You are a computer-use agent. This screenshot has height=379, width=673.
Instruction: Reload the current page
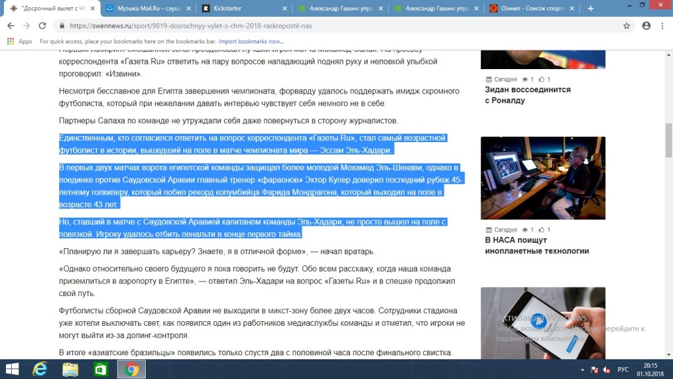(x=42, y=26)
